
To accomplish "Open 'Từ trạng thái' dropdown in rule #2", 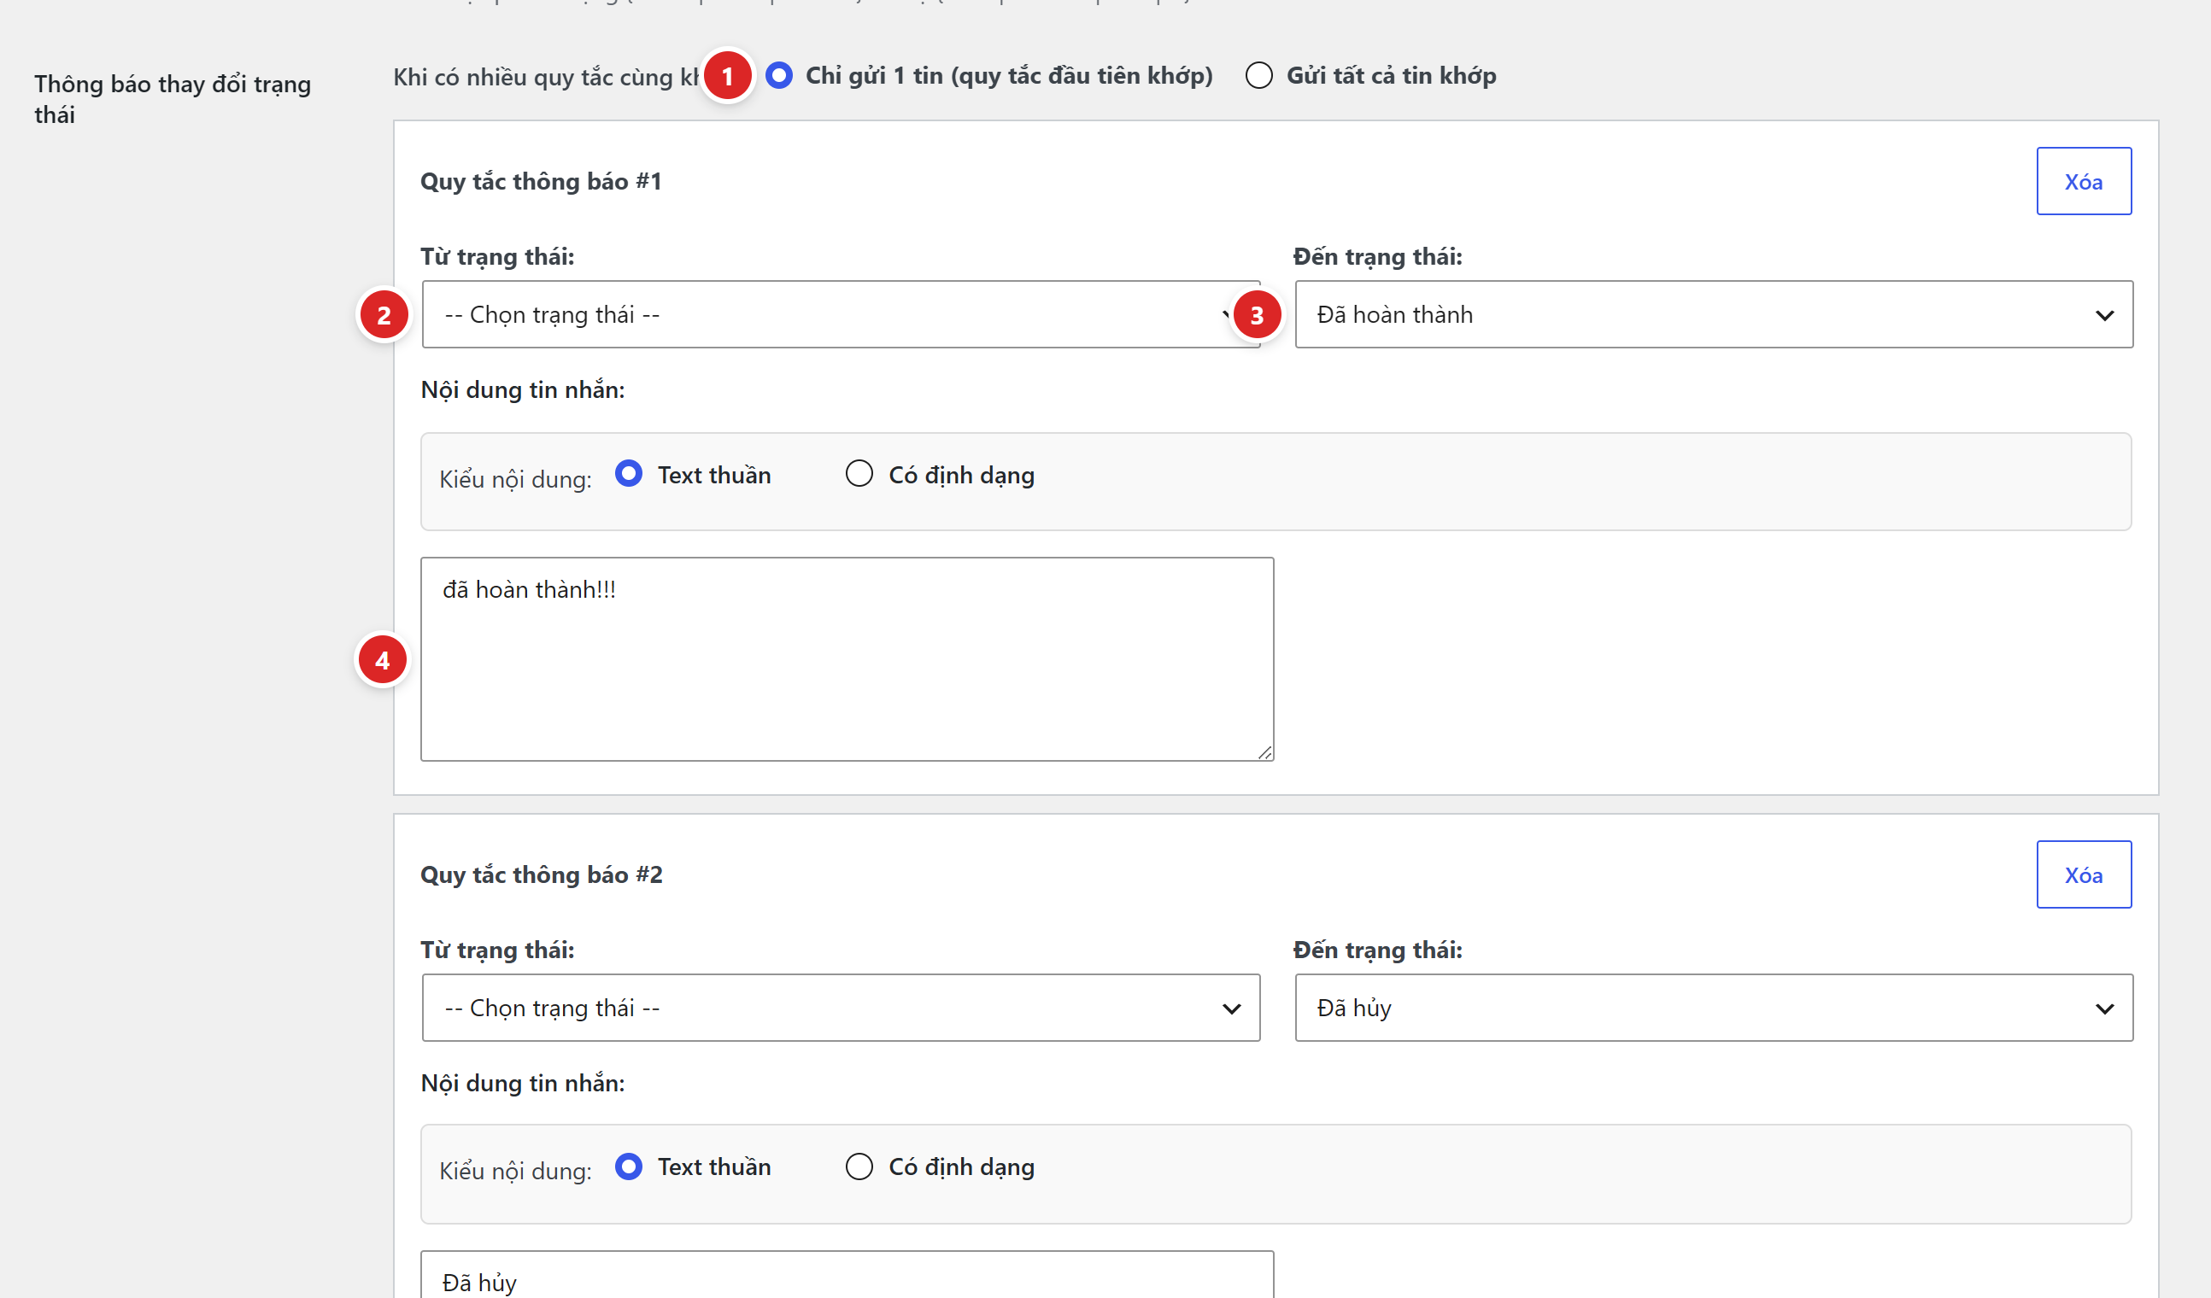I will tap(841, 1008).
